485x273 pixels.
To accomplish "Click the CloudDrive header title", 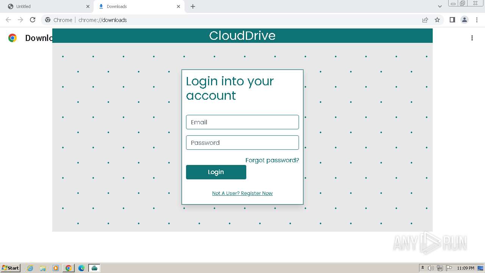I will click(242, 36).
